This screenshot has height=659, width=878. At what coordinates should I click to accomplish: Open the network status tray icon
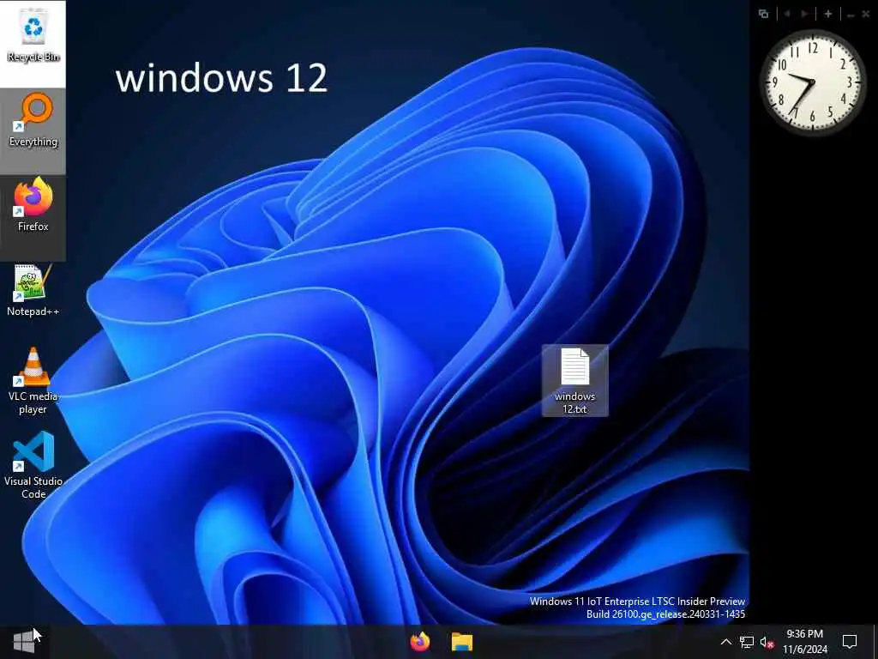747,642
